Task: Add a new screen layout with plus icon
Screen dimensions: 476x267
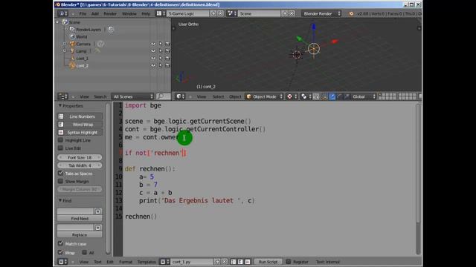Action: (x=213, y=13)
